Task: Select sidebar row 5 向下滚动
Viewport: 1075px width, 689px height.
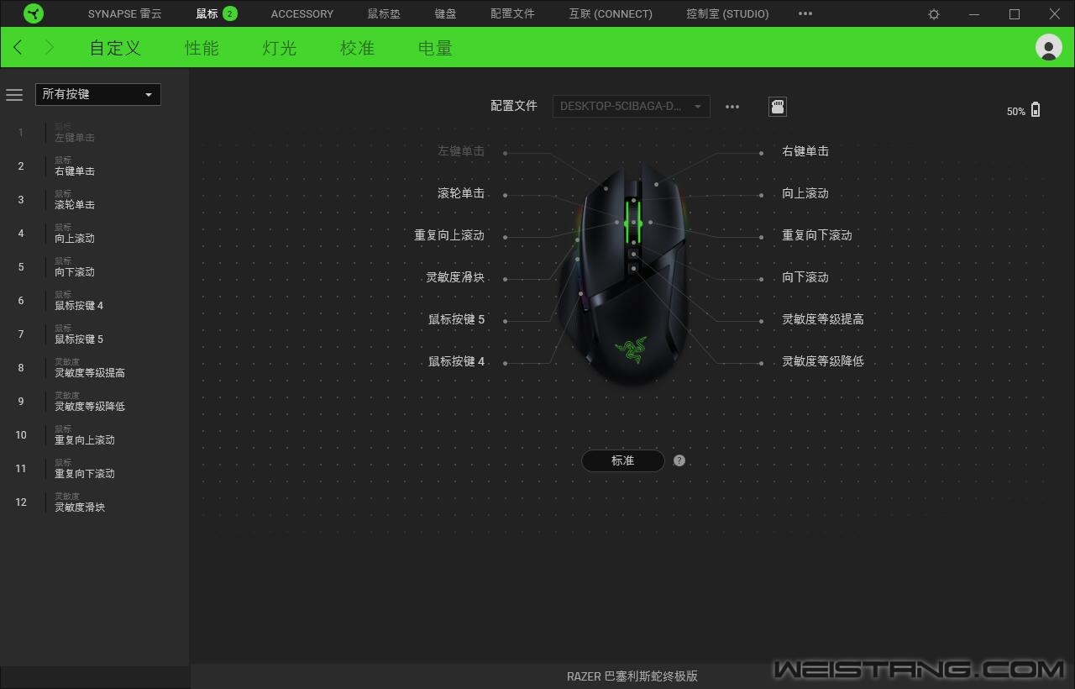Action: [94, 267]
